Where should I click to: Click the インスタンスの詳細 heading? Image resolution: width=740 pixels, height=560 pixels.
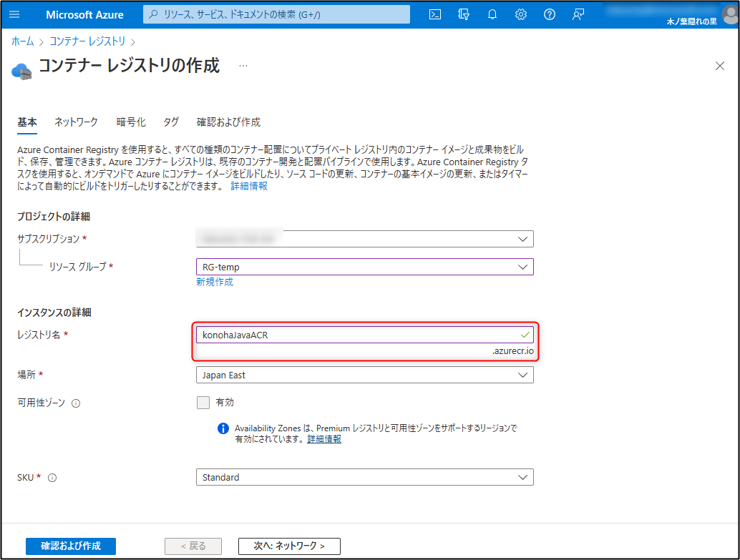[x=54, y=313]
